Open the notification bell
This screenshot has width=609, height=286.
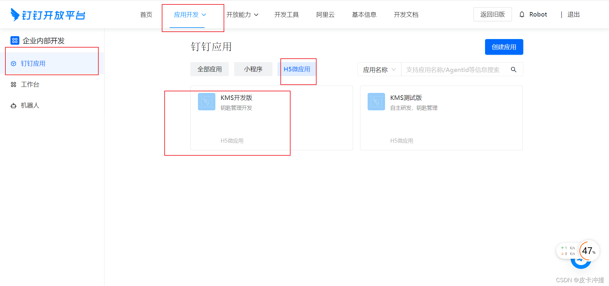coord(521,14)
